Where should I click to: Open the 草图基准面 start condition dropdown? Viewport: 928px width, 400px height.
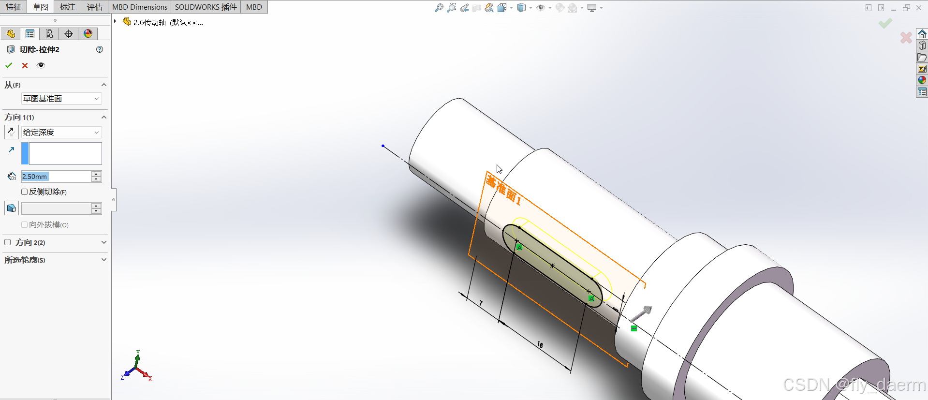(x=61, y=99)
